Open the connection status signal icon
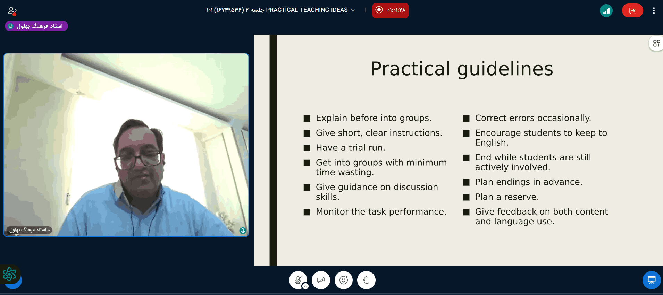This screenshot has width=663, height=295. click(606, 11)
